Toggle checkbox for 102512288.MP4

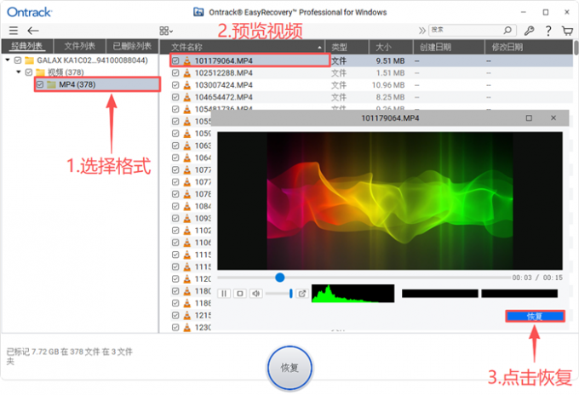coord(175,73)
